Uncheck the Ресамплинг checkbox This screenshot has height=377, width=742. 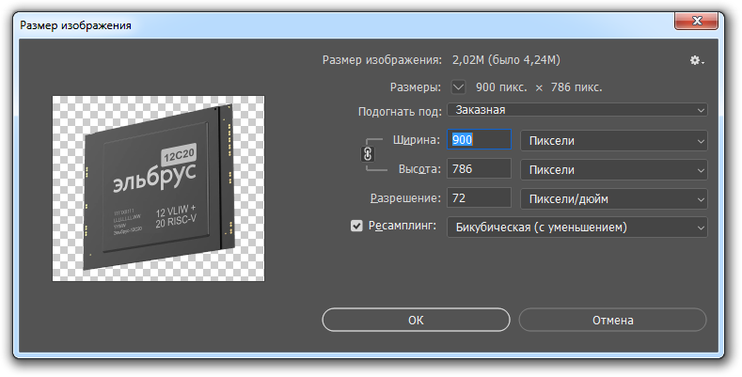[x=356, y=226]
